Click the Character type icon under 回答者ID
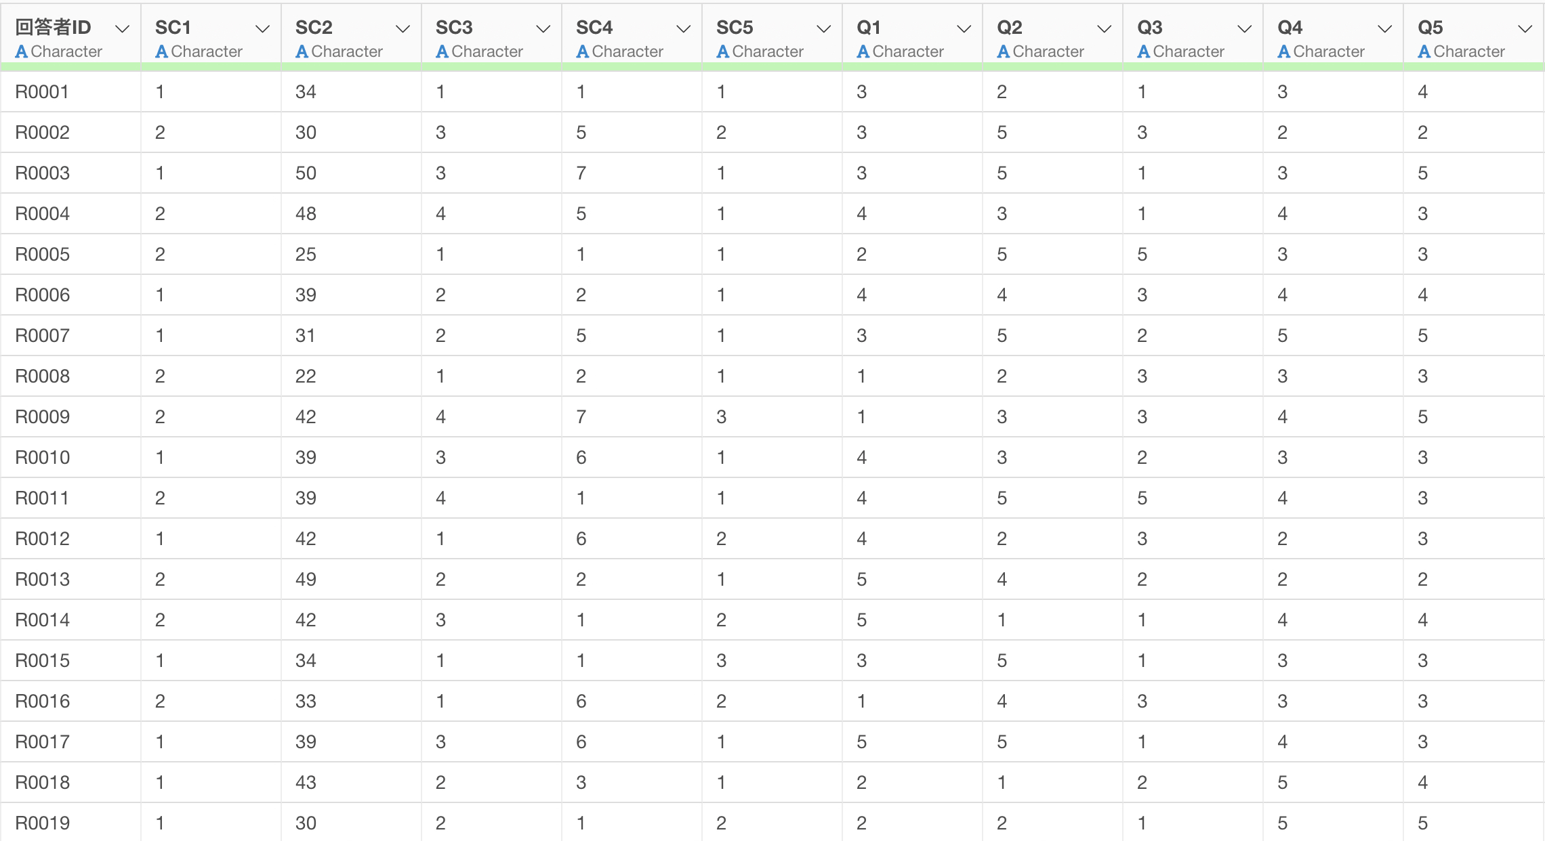Viewport: 1545px width, 841px height. [21, 51]
